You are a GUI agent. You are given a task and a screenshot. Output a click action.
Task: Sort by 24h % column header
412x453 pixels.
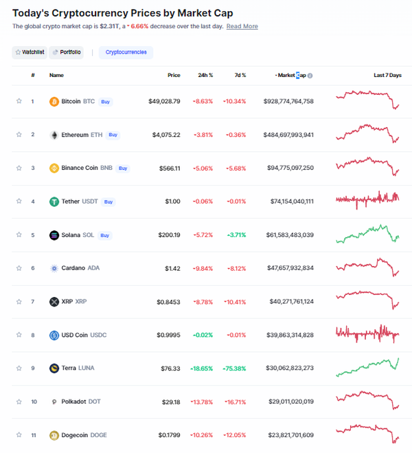coord(205,75)
